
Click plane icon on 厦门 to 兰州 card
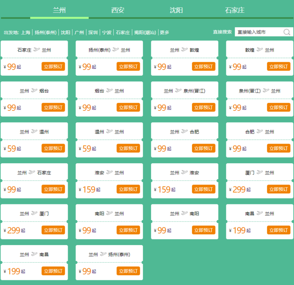(260, 173)
